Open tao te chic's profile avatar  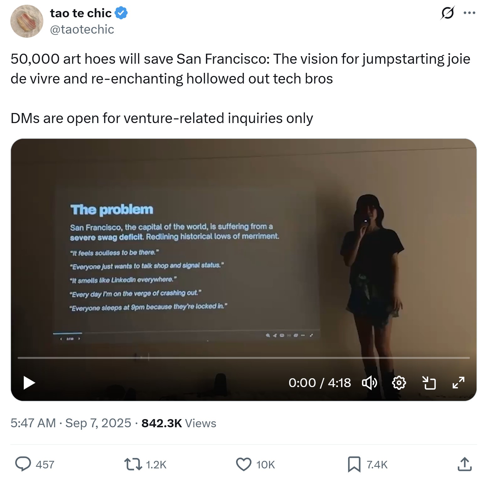pos(27,21)
